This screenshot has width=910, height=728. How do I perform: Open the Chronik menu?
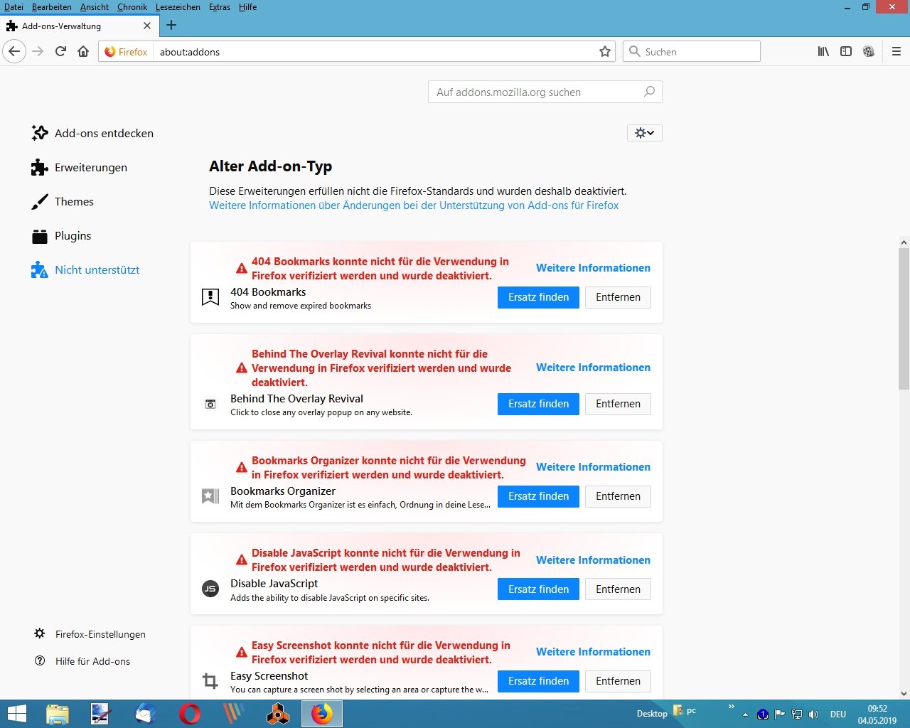click(132, 7)
